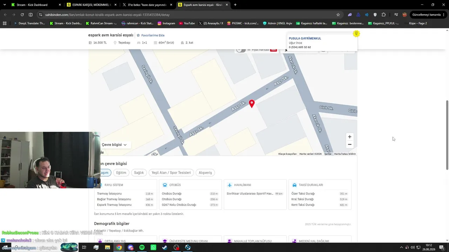Screen dimensions: 449x252
Task: Click the Kral Taksi Durağı row
Action: click(x=320, y=199)
